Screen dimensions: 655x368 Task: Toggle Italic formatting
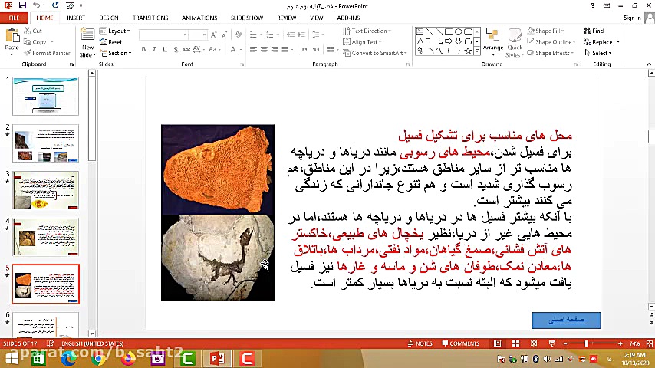pyautogui.click(x=153, y=50)
